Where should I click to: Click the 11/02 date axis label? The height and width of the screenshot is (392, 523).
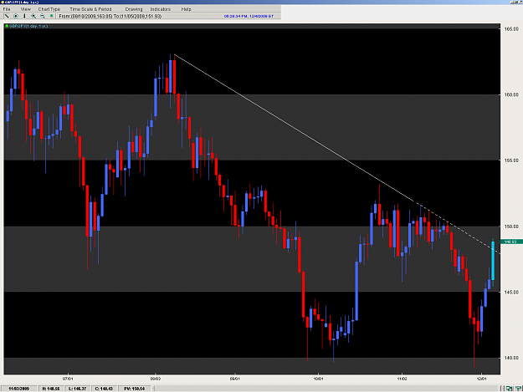point(402,379)
